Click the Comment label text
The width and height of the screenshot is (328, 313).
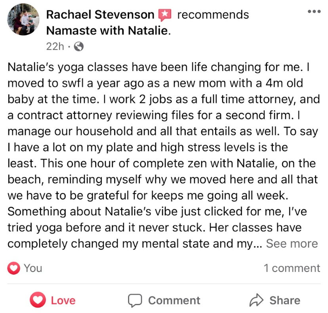(x=174, y=301)
